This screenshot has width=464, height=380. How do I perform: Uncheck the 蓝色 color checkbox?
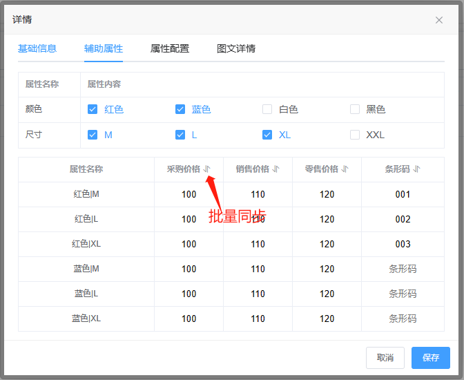coord(180,109)
